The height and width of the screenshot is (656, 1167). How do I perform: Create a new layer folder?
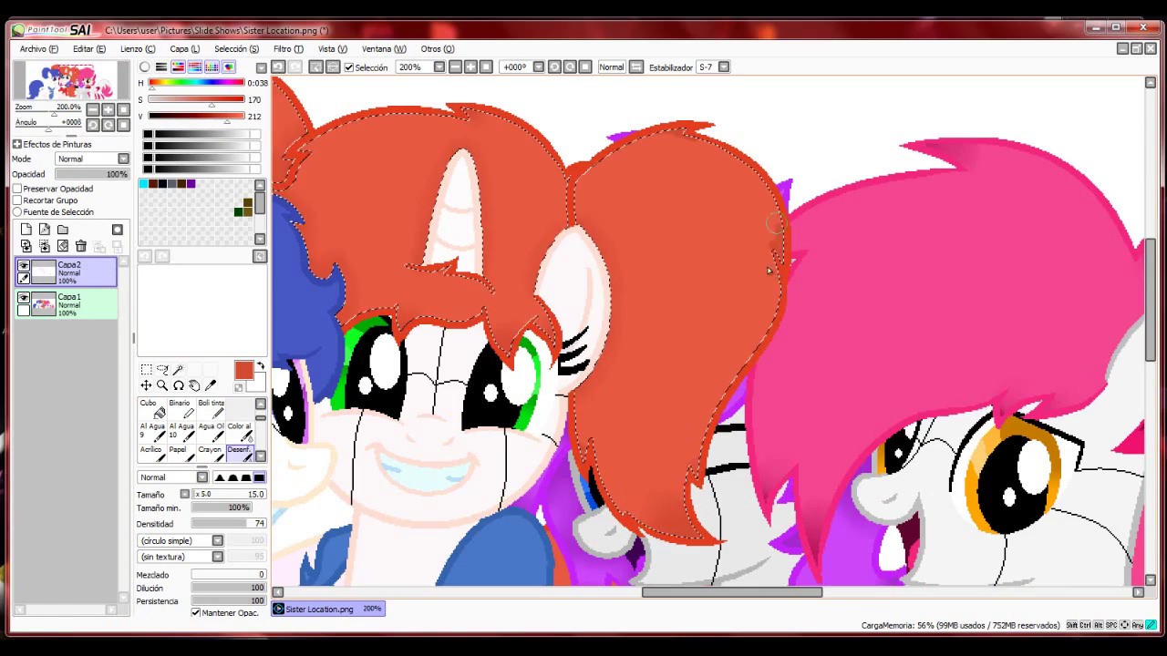pos(63,230)
